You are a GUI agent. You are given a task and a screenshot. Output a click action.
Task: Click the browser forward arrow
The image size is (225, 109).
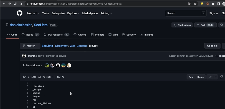tap(9, 4)
